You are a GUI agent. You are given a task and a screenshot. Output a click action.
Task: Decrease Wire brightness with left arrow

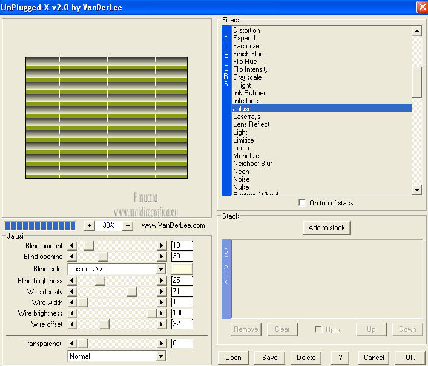(x=72, y=313)
